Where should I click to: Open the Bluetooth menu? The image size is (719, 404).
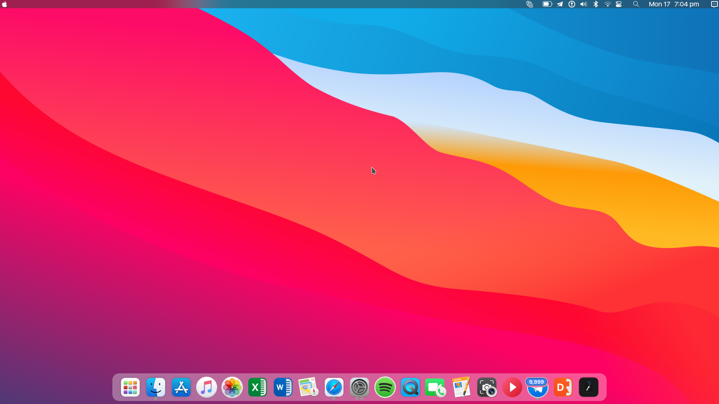pos(596,4)
